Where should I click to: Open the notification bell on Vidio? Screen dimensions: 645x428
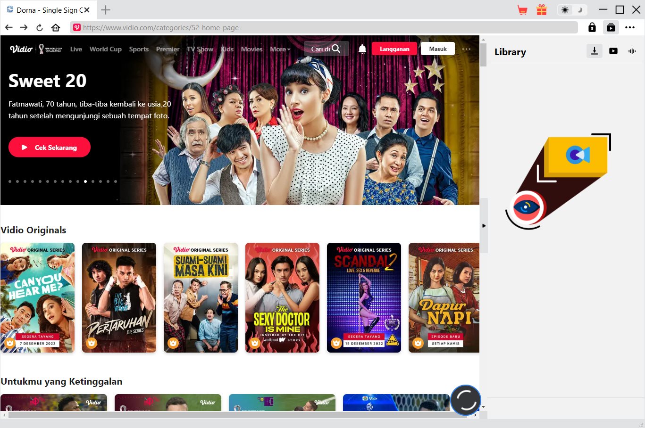[x=362, y=49]
